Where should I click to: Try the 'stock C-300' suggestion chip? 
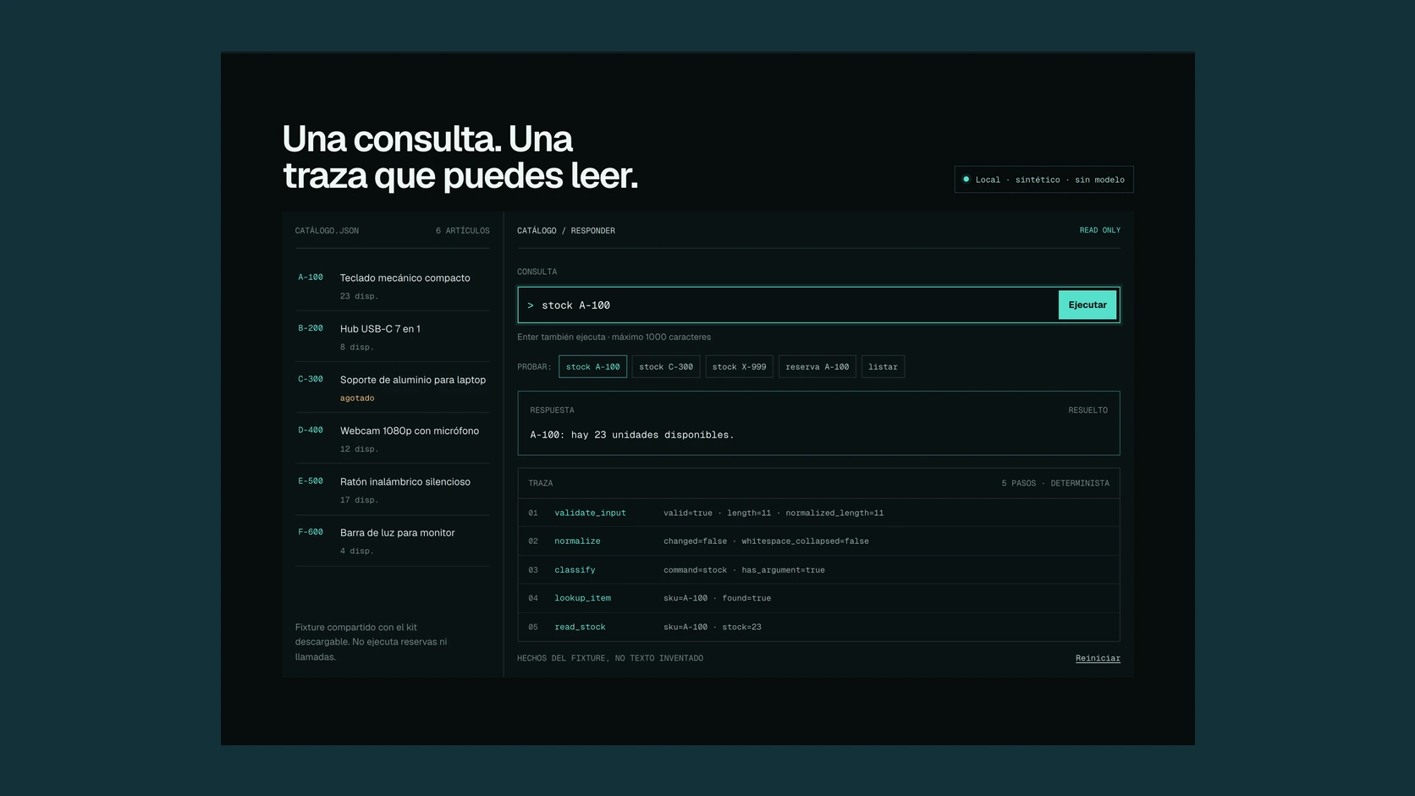tap(666, 366)
